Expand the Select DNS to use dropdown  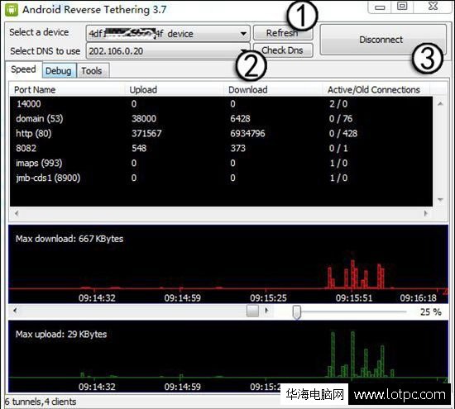(243, 51)
